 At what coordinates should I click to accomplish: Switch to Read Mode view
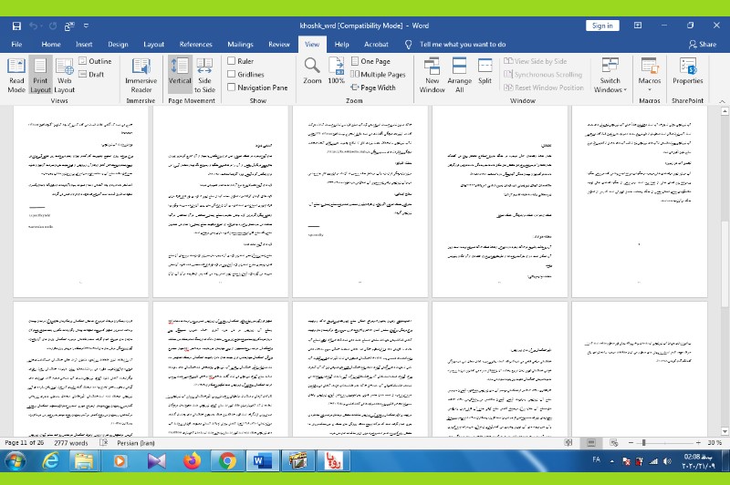click(16, 75)
